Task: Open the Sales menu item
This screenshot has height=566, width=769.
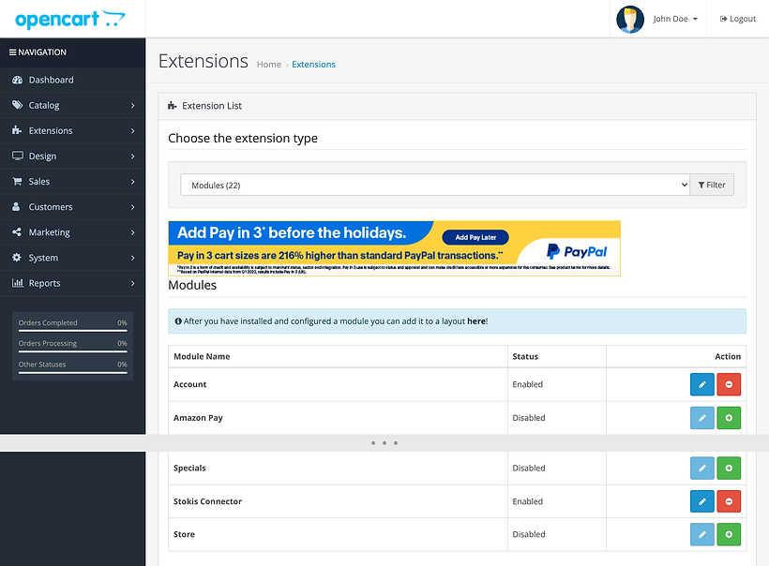Action: point(72,181)
